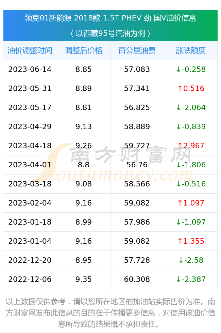The image size is (221, 333).
Task: Select date cell 2023-05-17
Action: 30,107
